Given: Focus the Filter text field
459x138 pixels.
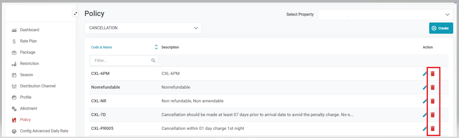Looking at the screenshot, I should [x=121, y=61].
